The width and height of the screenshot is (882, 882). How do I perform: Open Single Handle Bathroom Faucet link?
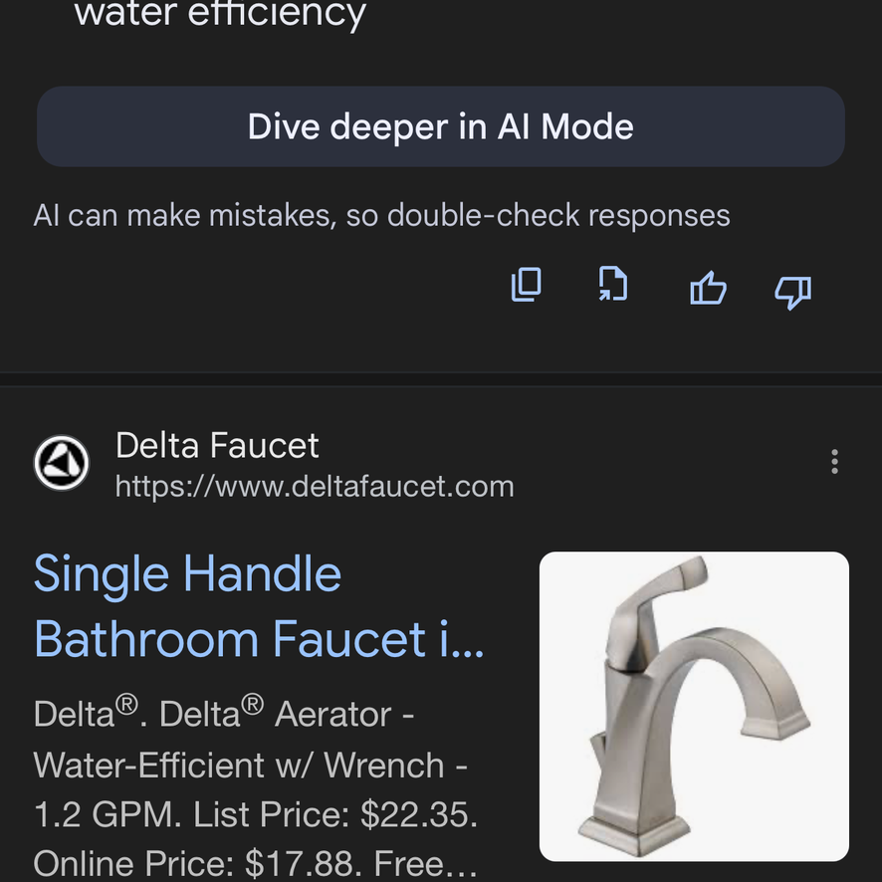(259, 606)
